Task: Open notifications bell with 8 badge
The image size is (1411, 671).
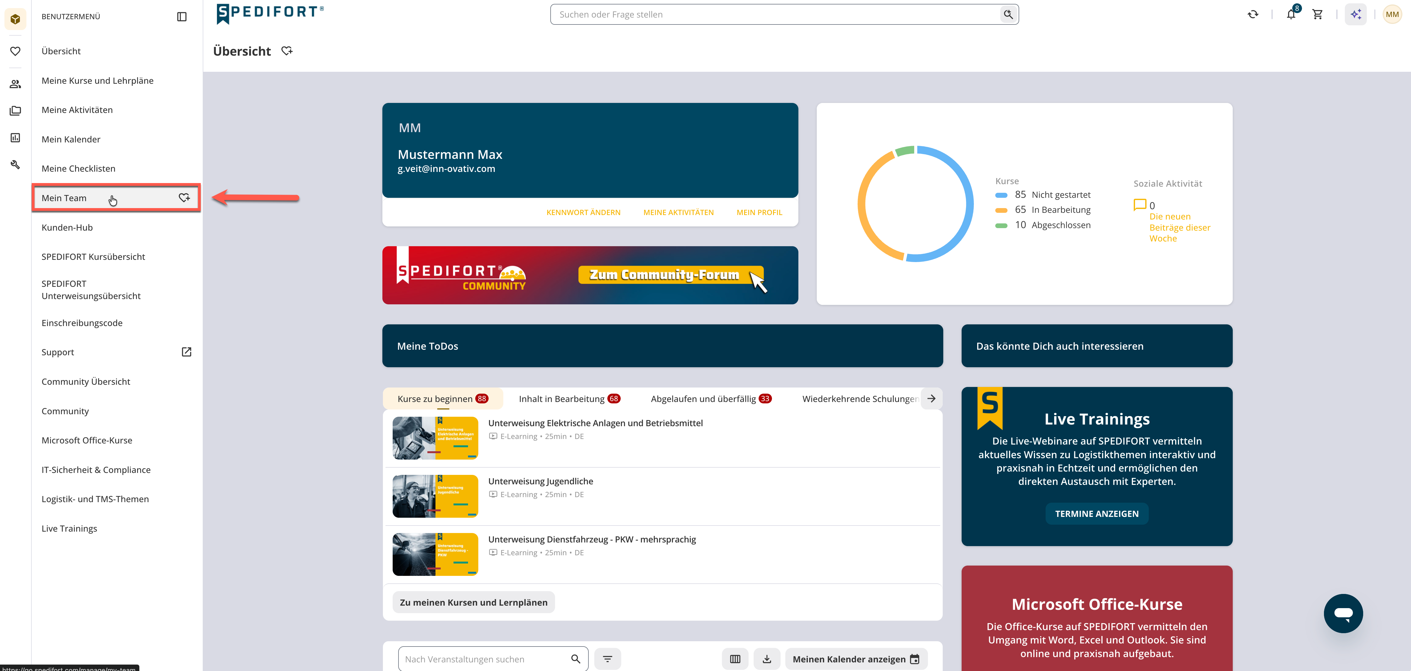Action: coord(1292,14)
